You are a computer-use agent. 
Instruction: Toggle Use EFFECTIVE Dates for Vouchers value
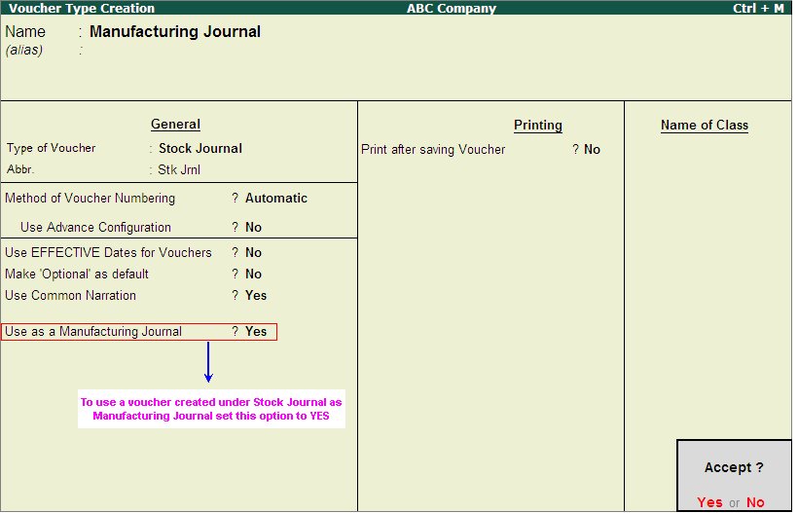coord(253,252)
